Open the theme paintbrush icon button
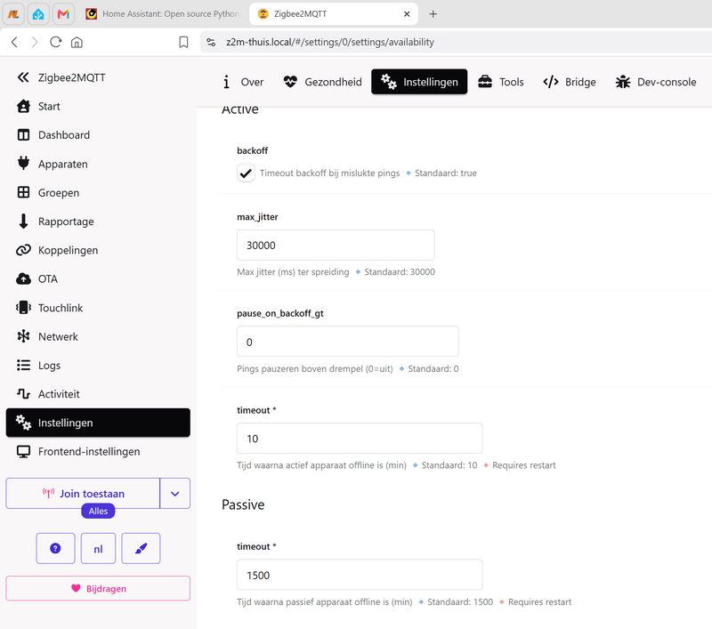Screen dimensions: 712x629 pyautogui.click(x=141, y=548)
